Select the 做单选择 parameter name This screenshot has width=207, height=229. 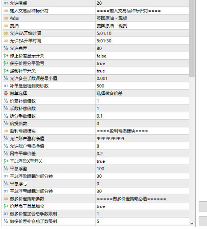19,94
